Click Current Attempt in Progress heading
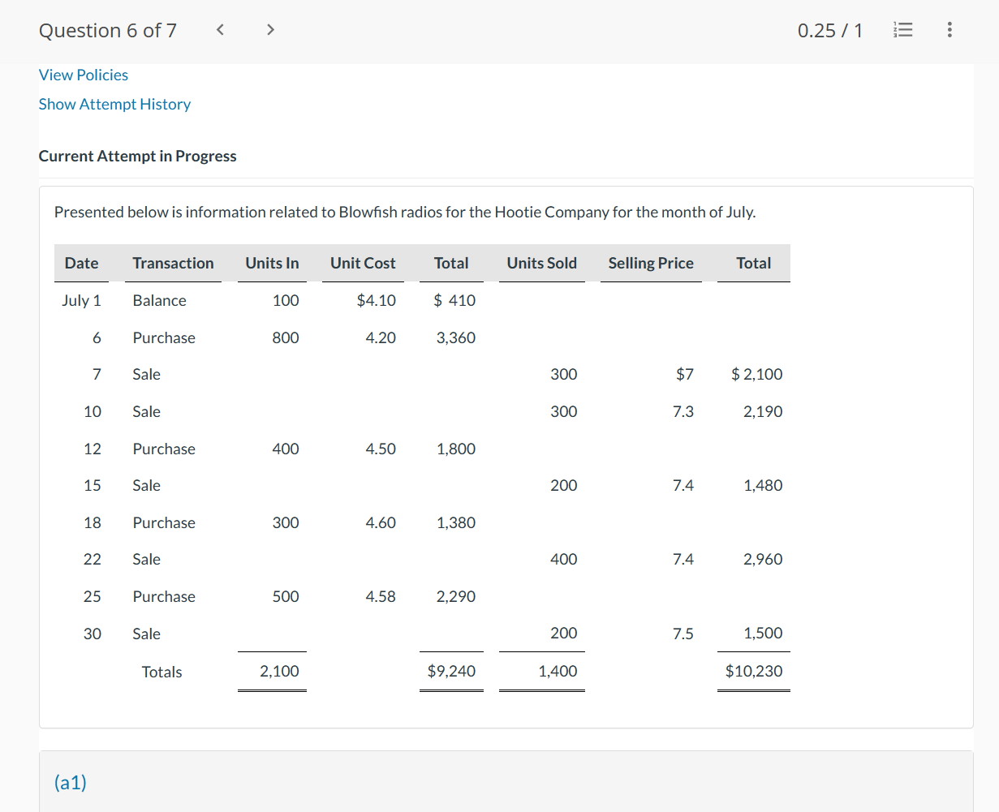999x812 pixels. (x=138, y=156)
